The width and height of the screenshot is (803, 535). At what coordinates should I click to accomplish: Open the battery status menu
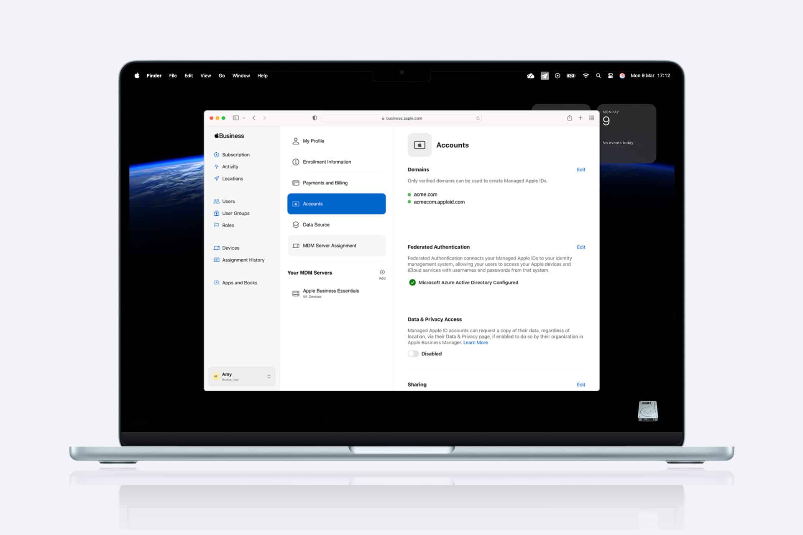click(x=571, y=76)
